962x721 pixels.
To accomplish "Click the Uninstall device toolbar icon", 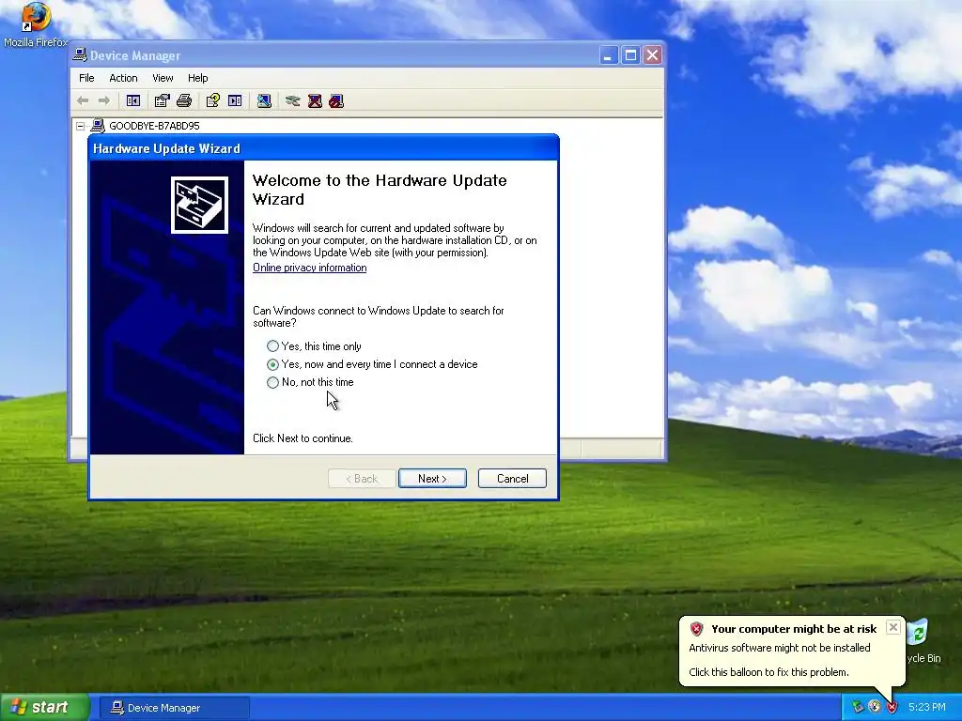I will click(315, 100).
